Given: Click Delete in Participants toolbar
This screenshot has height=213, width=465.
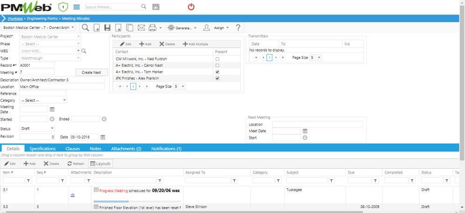Looking at the screenshot, I should (167, 44).
